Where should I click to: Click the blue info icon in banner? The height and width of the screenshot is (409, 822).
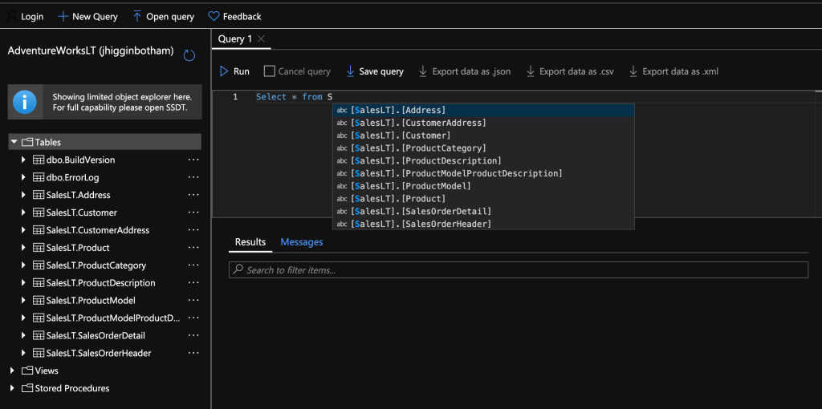point(25,102)
